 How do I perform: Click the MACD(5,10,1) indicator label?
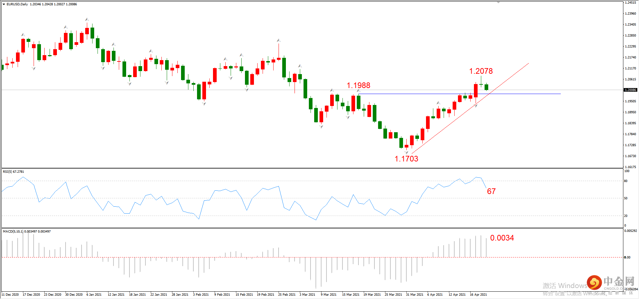tap(27, 232)
